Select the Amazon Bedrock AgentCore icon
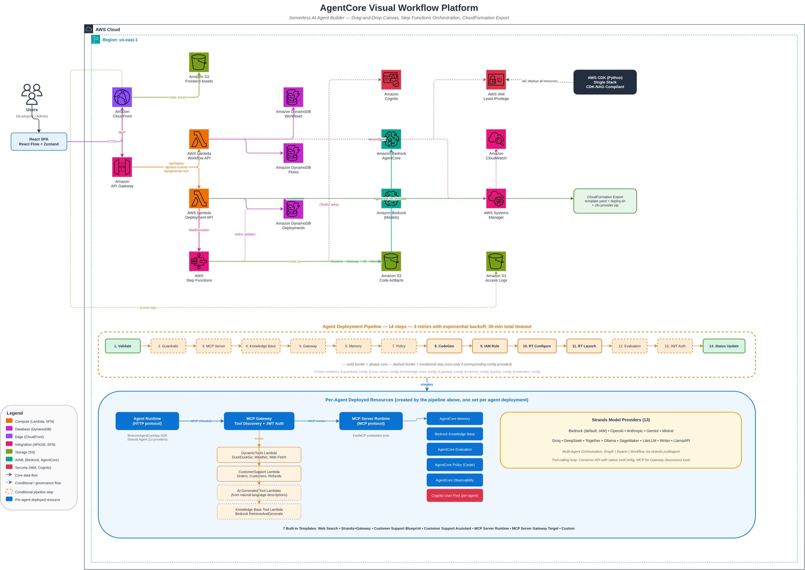The width and height of the screenshot is (805, 570). point(391,139)
